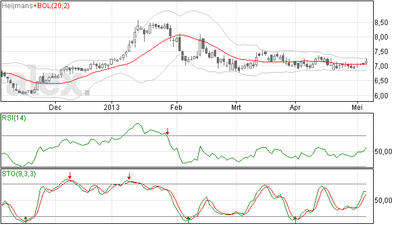Select the STO(9,3,3) stochastic label

click(19, 174)
